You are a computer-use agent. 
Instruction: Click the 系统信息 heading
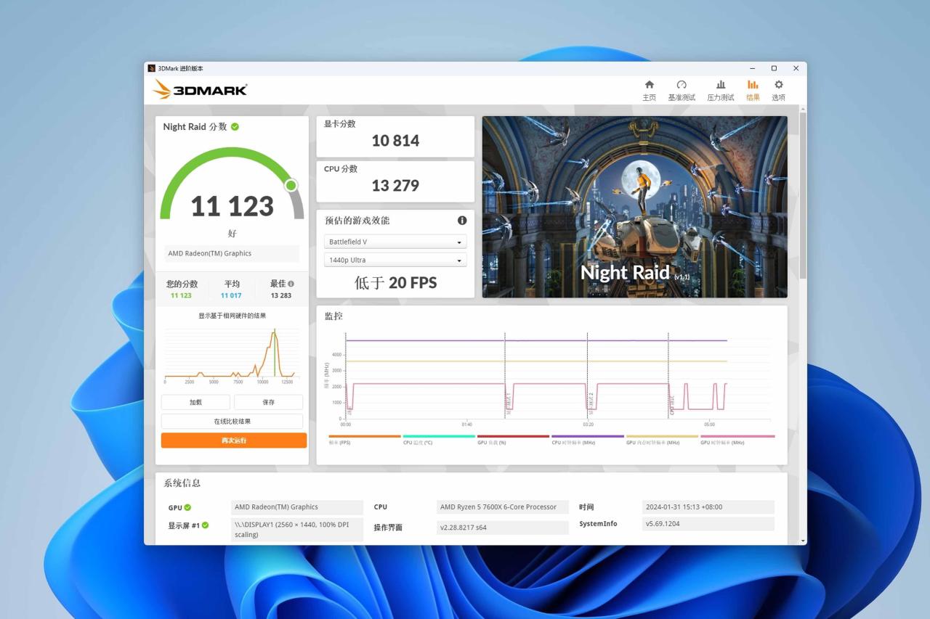(182, 483)
